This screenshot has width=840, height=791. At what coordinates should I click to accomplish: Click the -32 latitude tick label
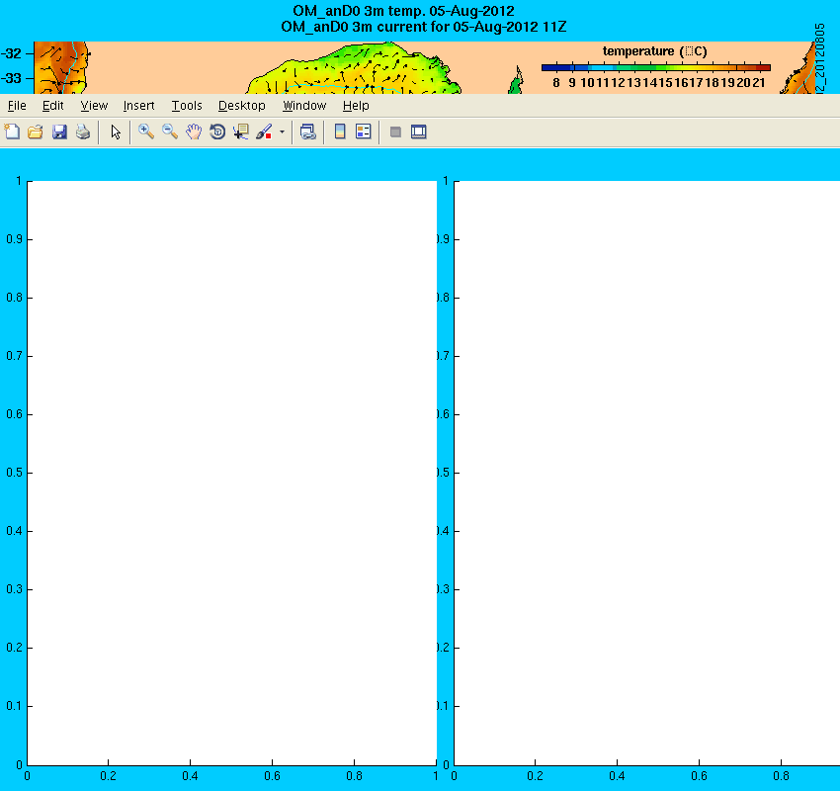click(x=11, y=53)
